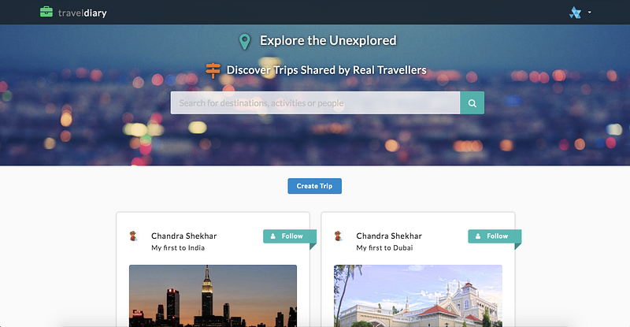The image size is (630, 327).
Task: Click the user avatar icon in navbar
Action: coord(575,13)
